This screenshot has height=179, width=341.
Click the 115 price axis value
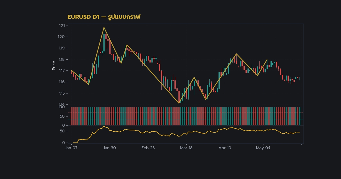coord(62,93)
